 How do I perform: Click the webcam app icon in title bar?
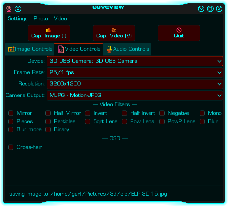coord(9,9)
